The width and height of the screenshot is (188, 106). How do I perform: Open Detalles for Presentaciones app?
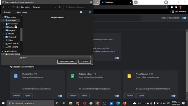tap(130, 96)
